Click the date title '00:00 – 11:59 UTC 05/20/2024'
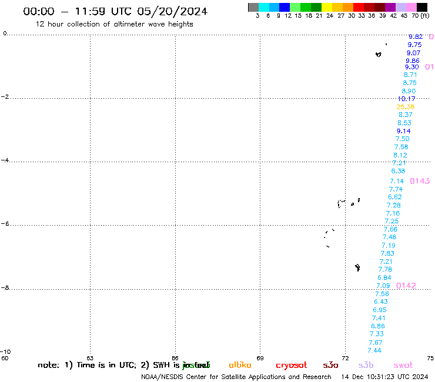 click(115, 11)
